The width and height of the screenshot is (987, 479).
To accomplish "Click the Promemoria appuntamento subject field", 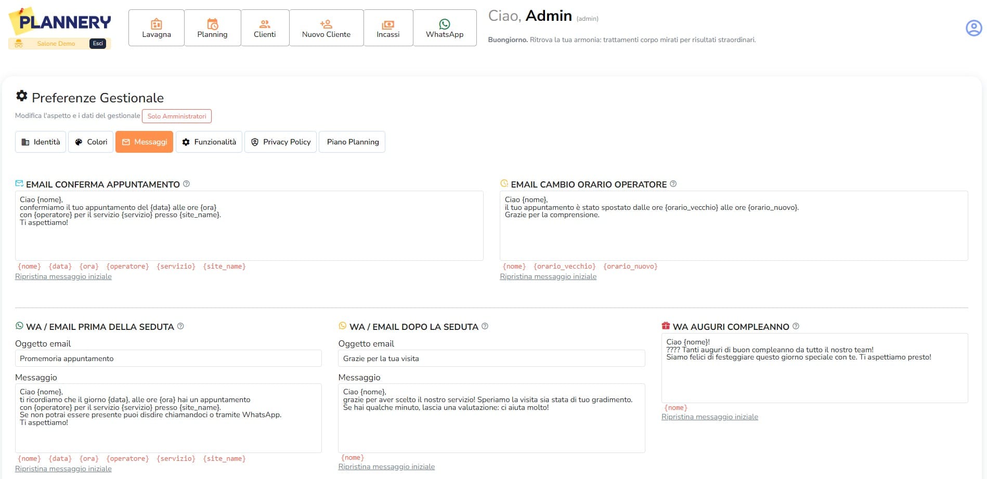I will tap(168, 358).
